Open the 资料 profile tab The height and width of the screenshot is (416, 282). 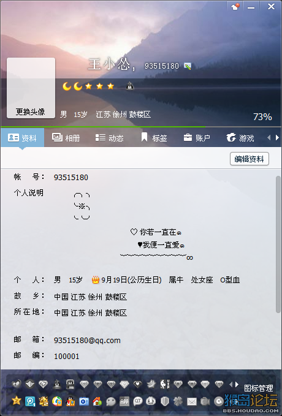[x=22, y=138]
